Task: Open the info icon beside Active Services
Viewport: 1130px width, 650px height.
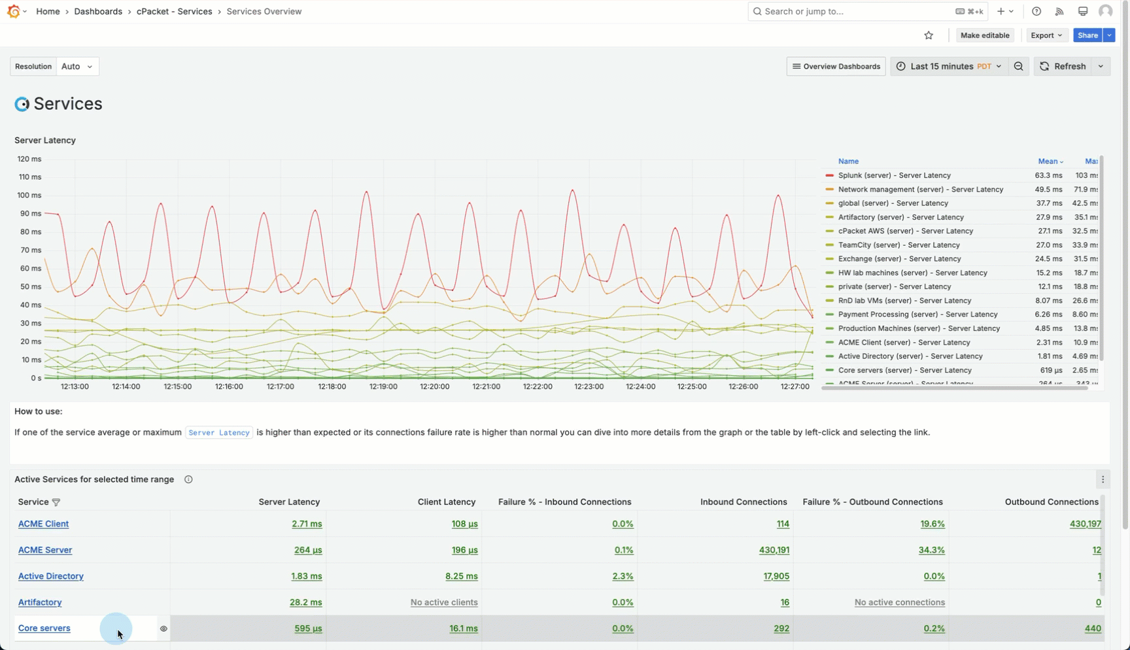Action: [x=188, y=479]
